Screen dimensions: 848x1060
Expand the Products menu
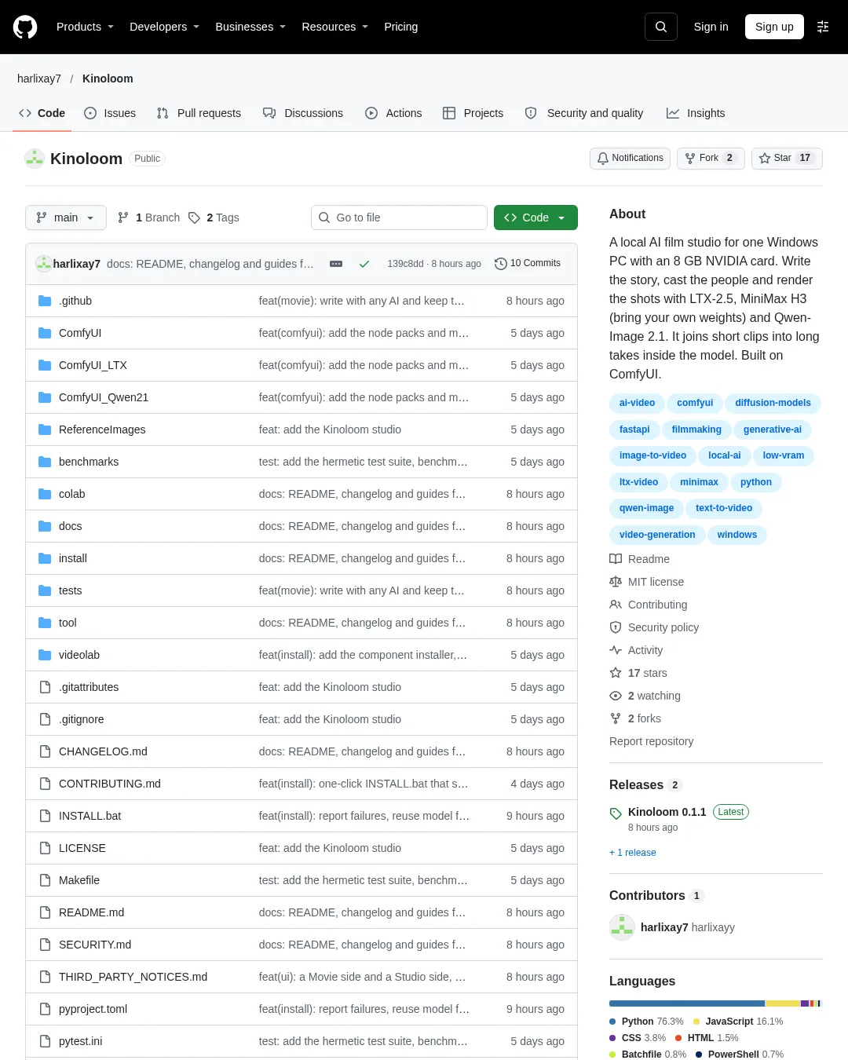click(85, 27)
